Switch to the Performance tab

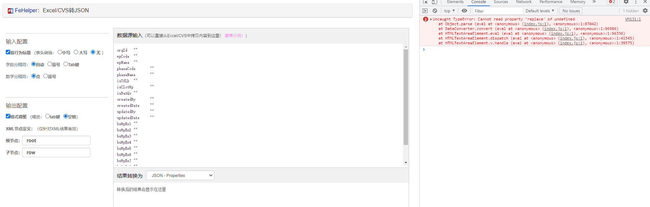click(551, 2)
